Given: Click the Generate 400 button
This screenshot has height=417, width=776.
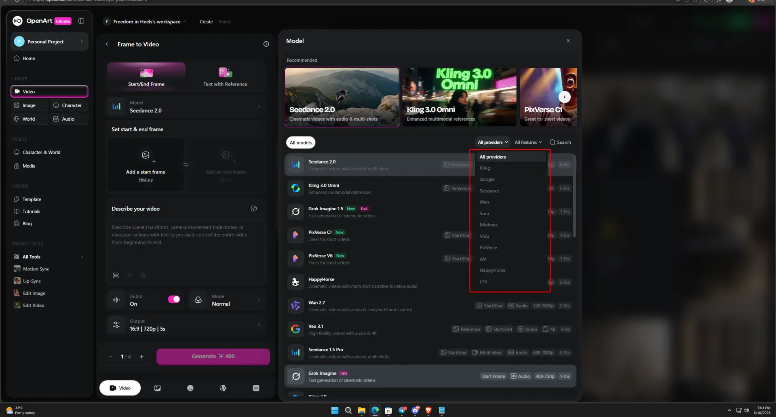Looking at the screenshot, I should [x=213, y=356].
